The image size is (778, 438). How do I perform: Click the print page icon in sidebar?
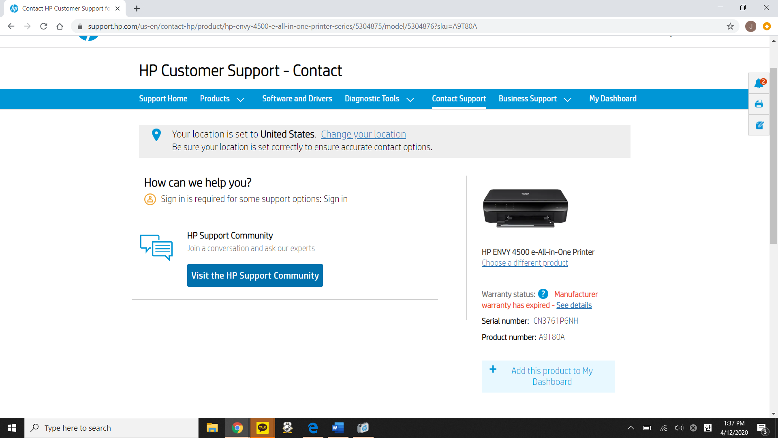759,104
